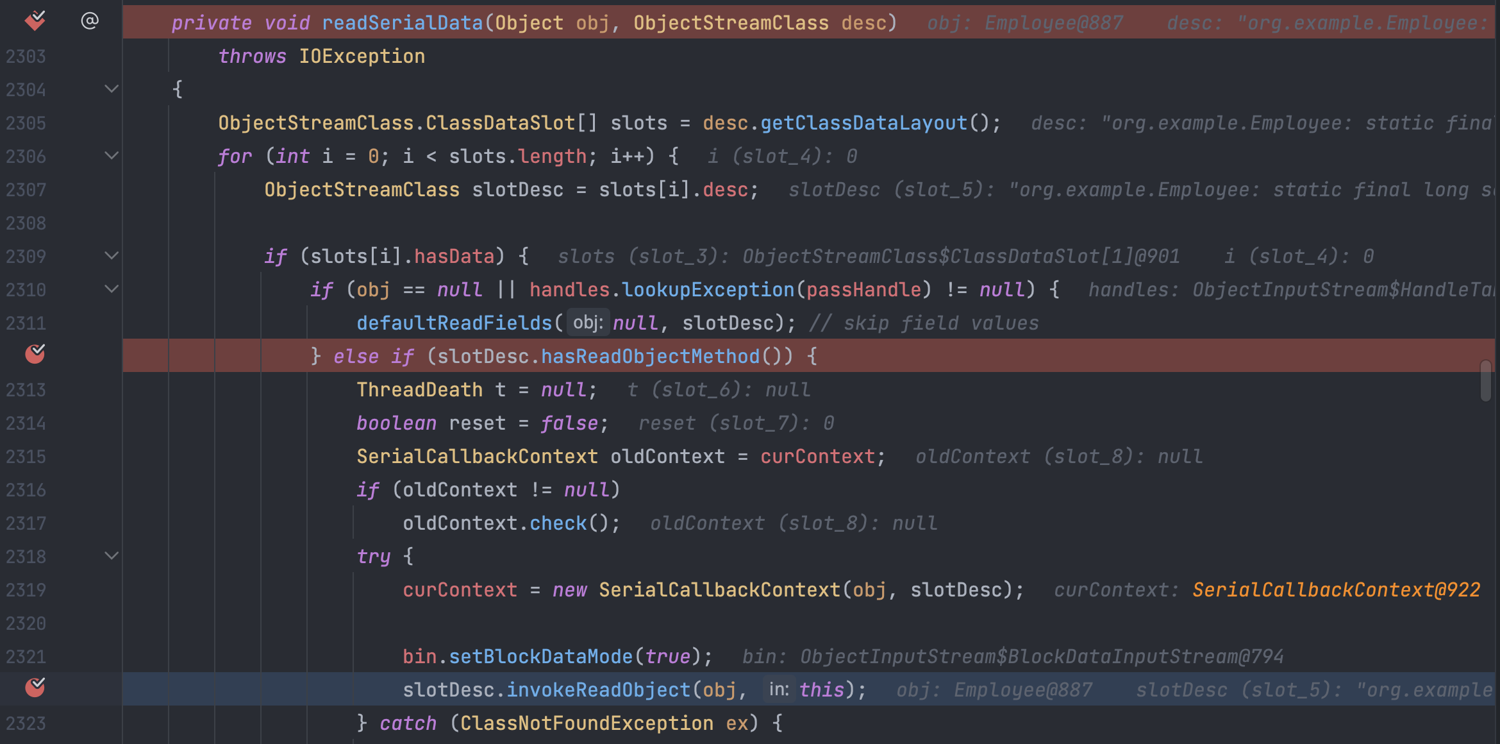The width and height of the screenshot is (1500, 744).
Task: Click line number 2308 on the empty line
Action: coord(26,223)
